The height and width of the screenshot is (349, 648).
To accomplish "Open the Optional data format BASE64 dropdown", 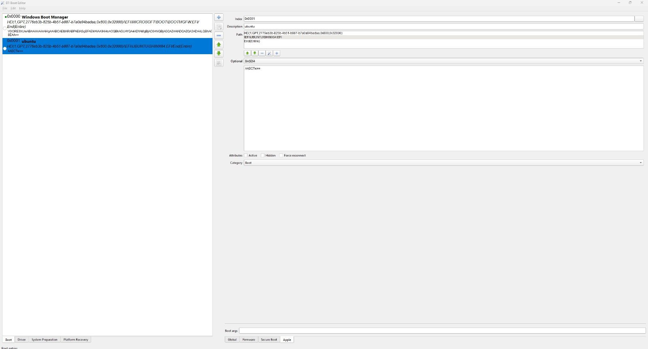I will [x=443, y=61].
